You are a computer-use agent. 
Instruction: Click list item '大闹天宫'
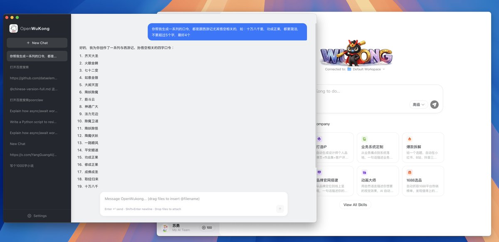[91, 85]
